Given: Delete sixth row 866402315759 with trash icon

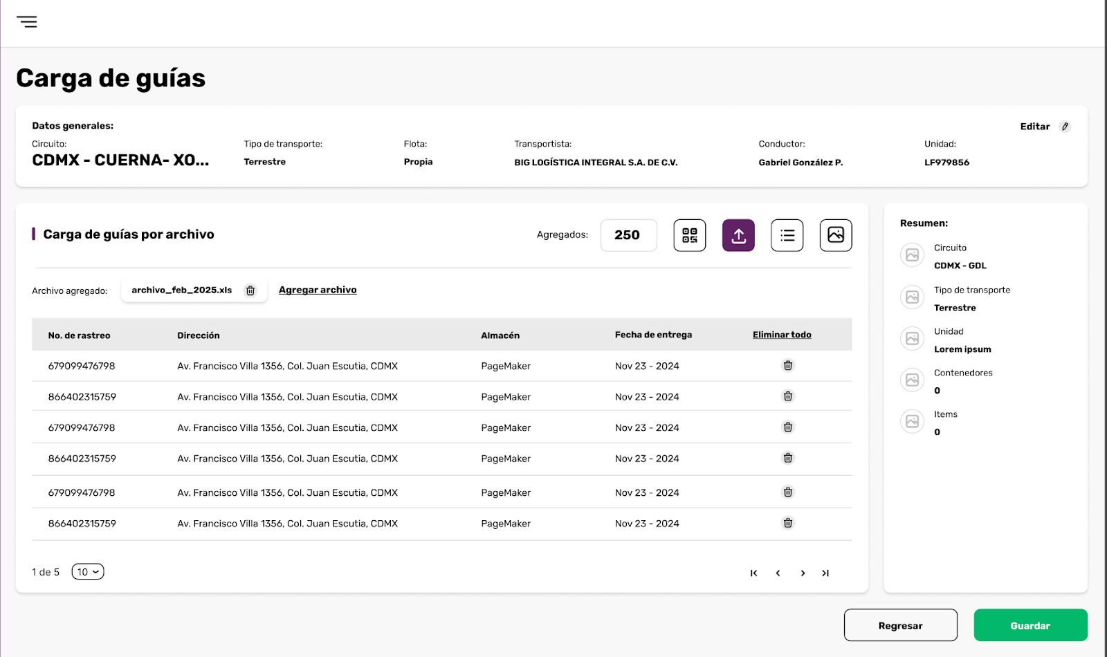Looking at the screenshot, I should 787,523.
